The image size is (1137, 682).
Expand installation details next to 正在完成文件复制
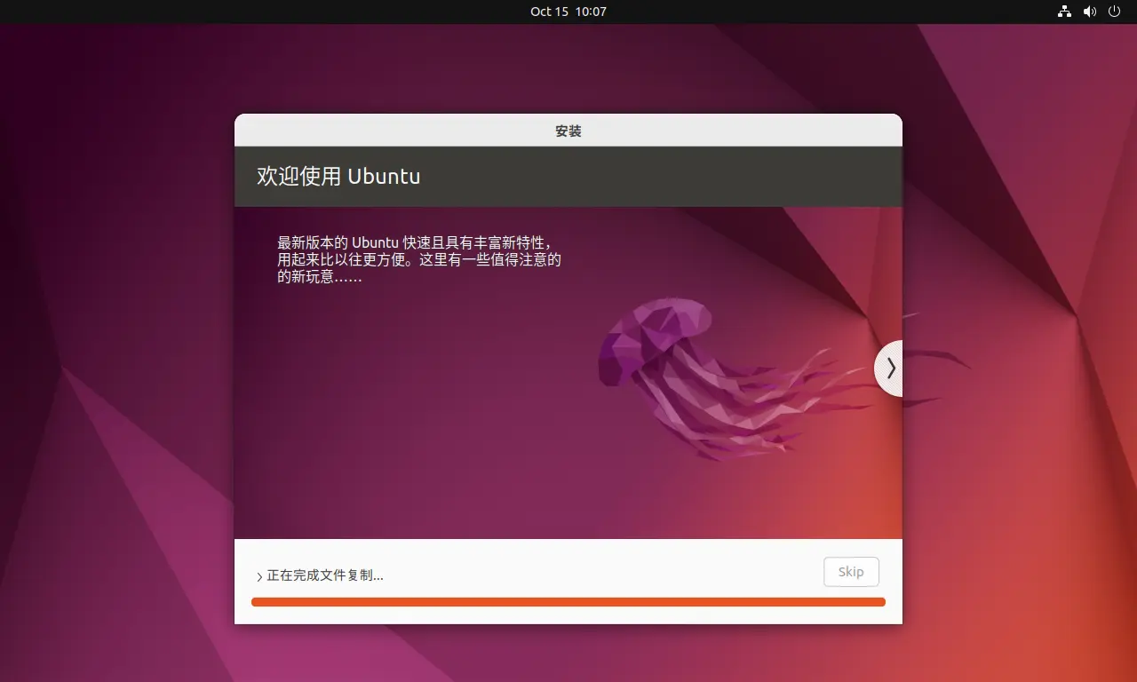pyautogui.click(x=259, y=576)
